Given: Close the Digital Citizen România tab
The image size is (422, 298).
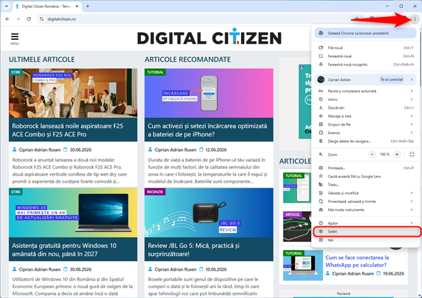Looking at the screenshot, I should [77, 7].
